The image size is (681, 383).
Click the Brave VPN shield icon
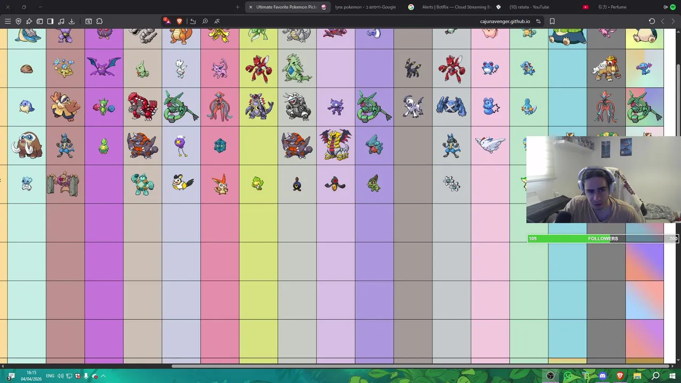coord(18,21)
